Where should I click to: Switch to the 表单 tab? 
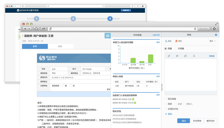coord(35,46)
